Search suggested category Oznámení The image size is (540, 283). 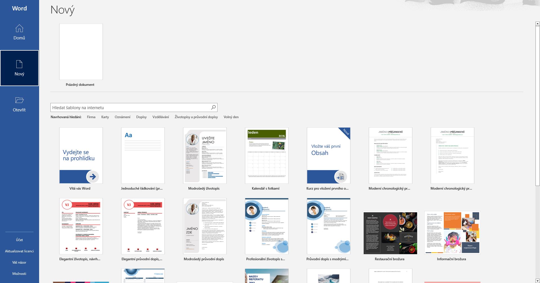point(122,117)
